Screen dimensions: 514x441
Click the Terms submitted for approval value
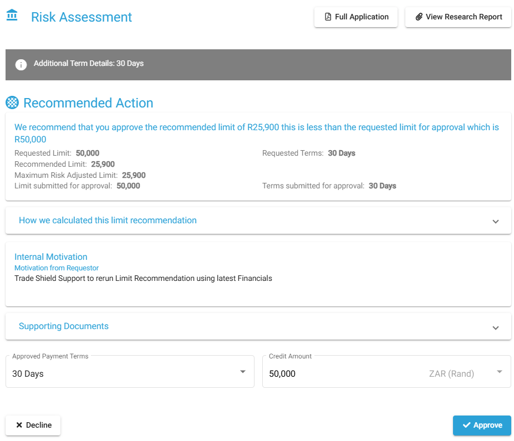coord(382,186)
